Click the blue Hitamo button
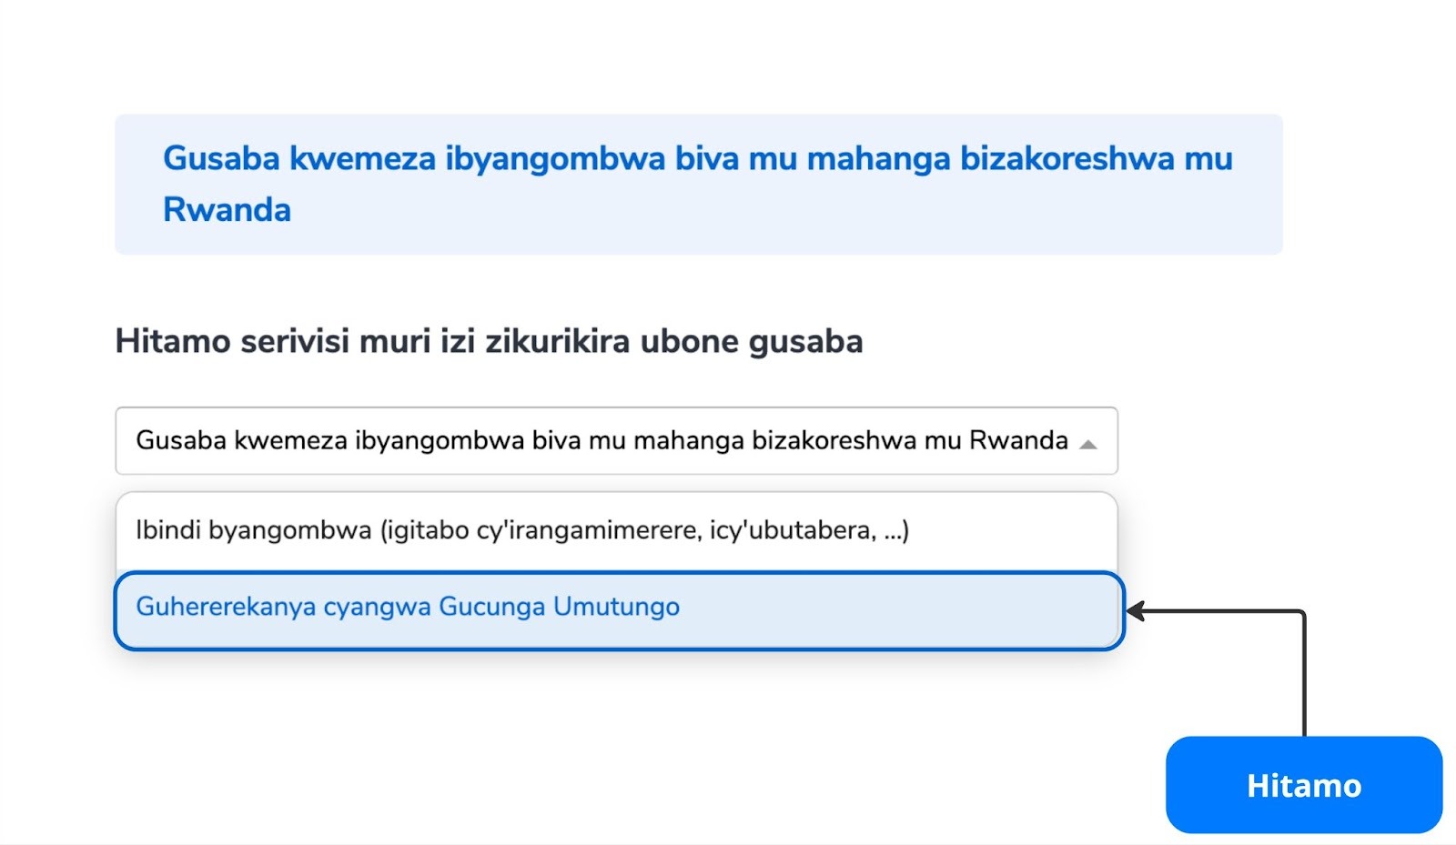 [1303, 785]
